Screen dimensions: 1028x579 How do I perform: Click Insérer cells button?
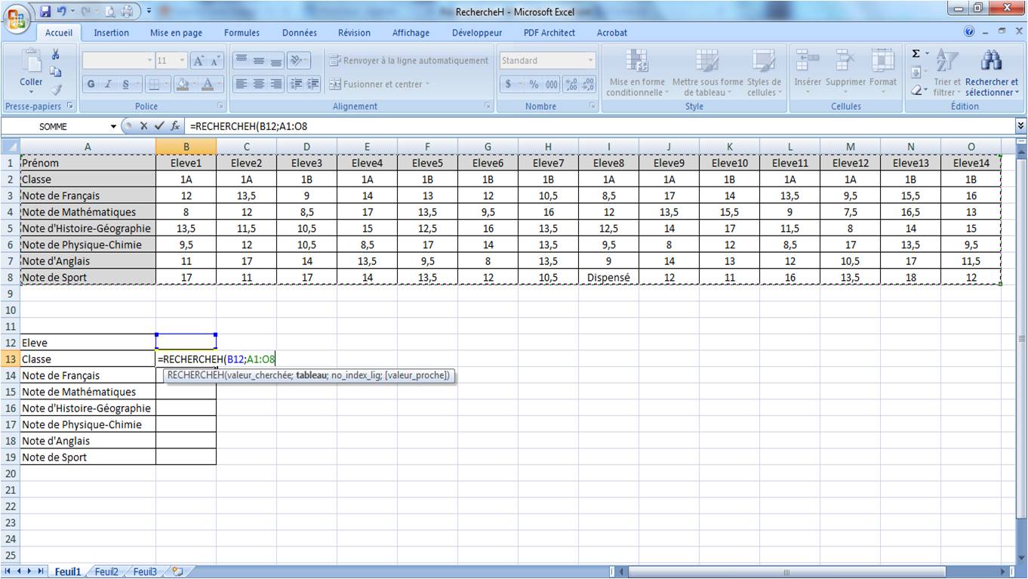pos(808,72)
